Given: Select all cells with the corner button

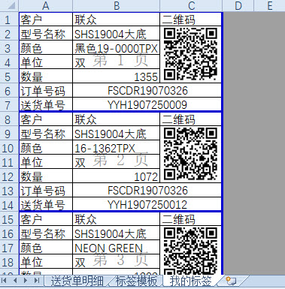Looking at the screenshot, I should (9, 6).
